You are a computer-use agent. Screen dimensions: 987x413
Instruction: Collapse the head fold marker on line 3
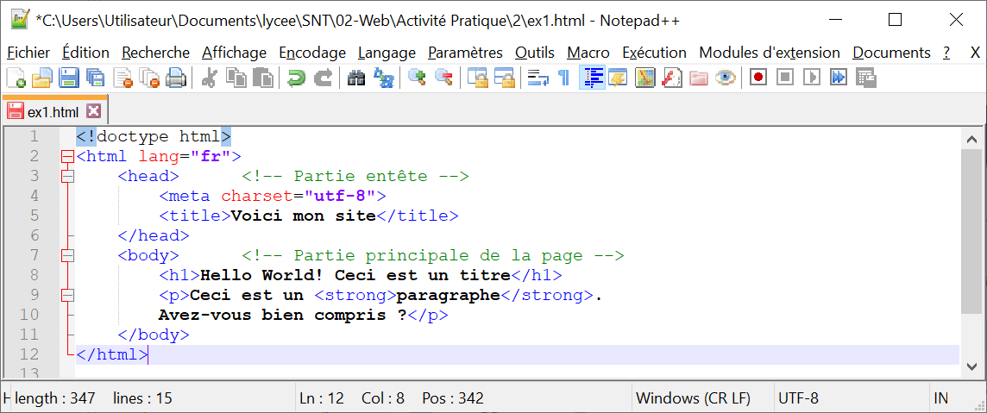(x=68, y=177)
